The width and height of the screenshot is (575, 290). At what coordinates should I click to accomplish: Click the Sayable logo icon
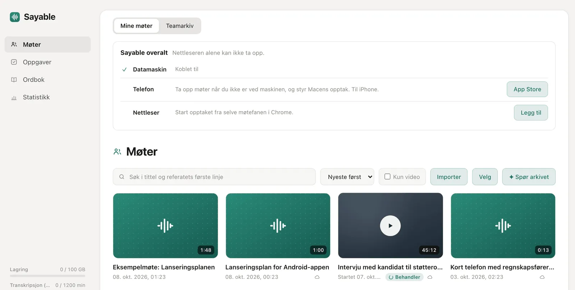(15, 17)
